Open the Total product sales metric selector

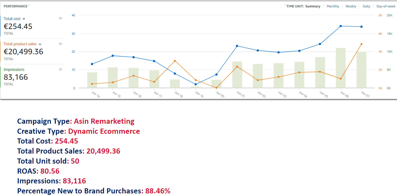(x=40, y=44)
